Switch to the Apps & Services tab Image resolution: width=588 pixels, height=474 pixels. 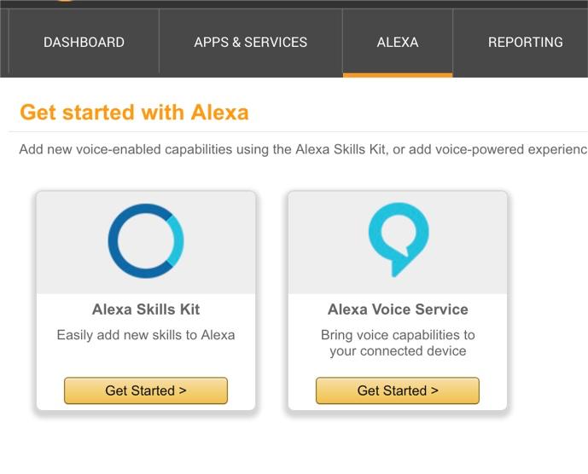click(250, 42)
